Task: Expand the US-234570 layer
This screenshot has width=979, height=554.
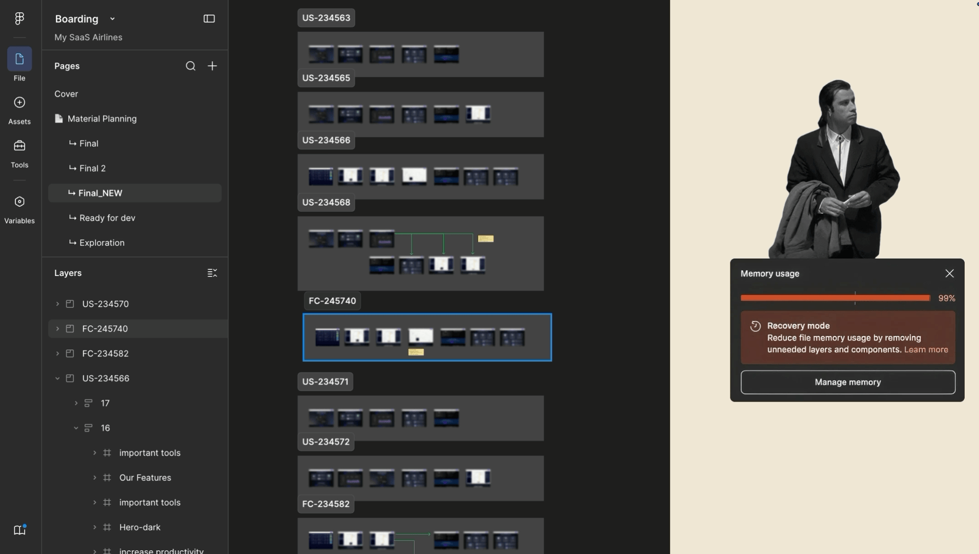Action: [x=57, y=304]
